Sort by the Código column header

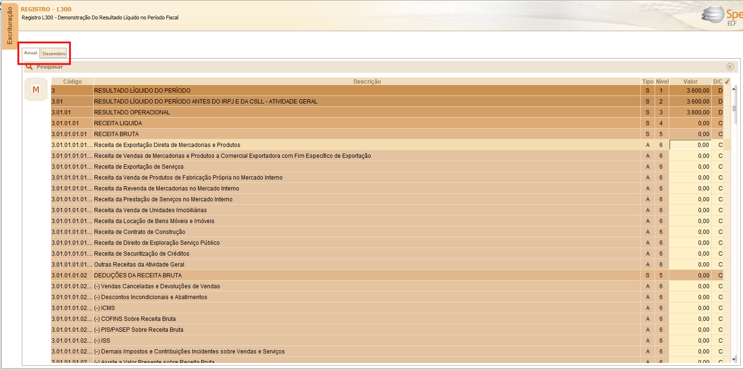pyautogui.click(x=72, y=81)
